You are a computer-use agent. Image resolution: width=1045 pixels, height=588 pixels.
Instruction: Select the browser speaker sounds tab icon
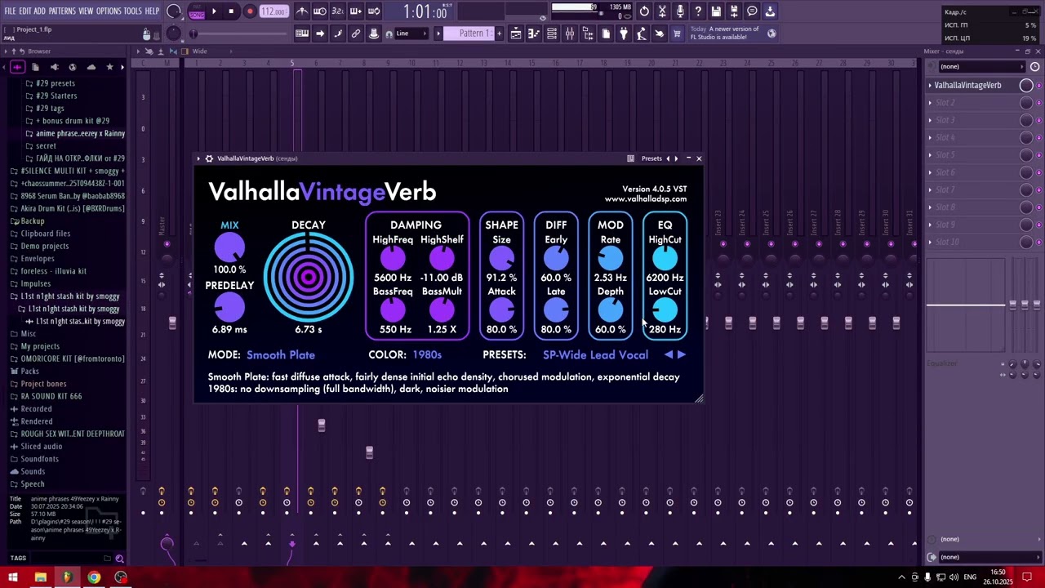(x=54, y=67)
